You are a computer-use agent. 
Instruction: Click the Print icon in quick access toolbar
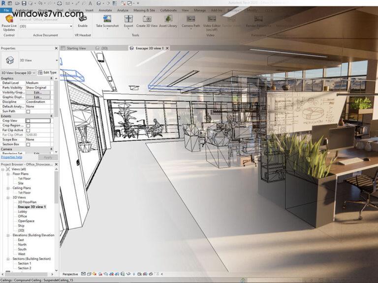point(59,3)
